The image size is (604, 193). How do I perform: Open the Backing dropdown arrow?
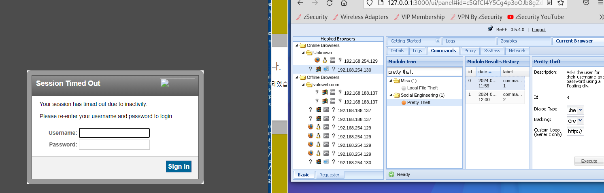click(580, 121)
